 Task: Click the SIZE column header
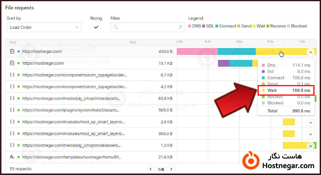[x=133, y=42]
